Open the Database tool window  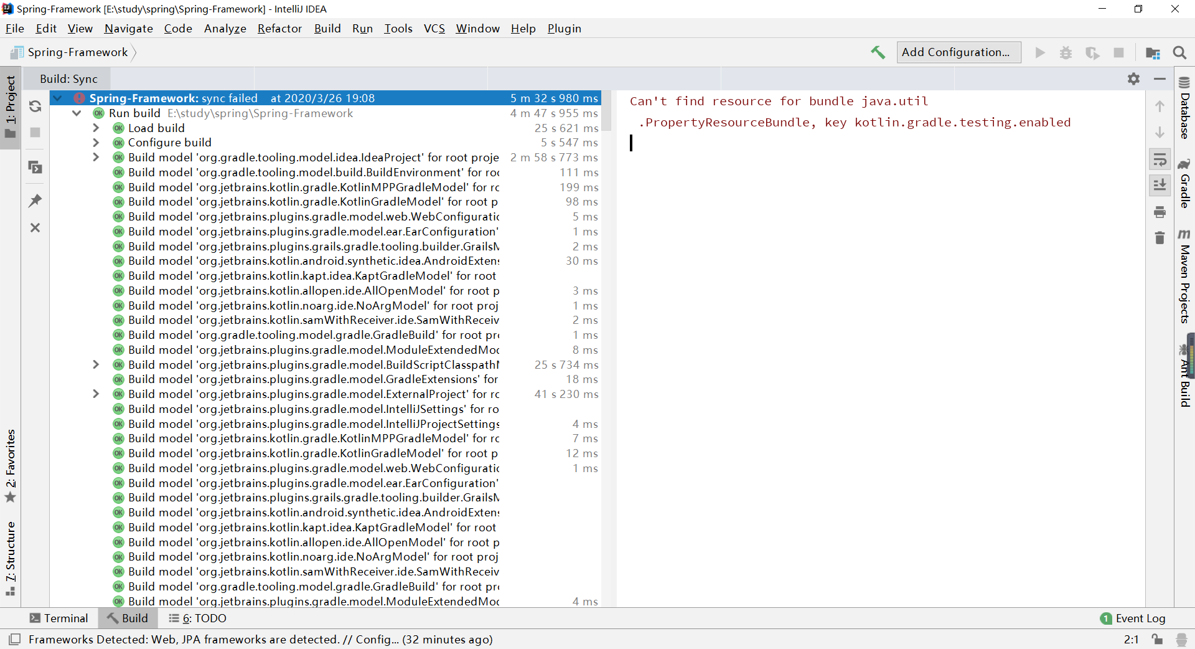click(1184, 108)
